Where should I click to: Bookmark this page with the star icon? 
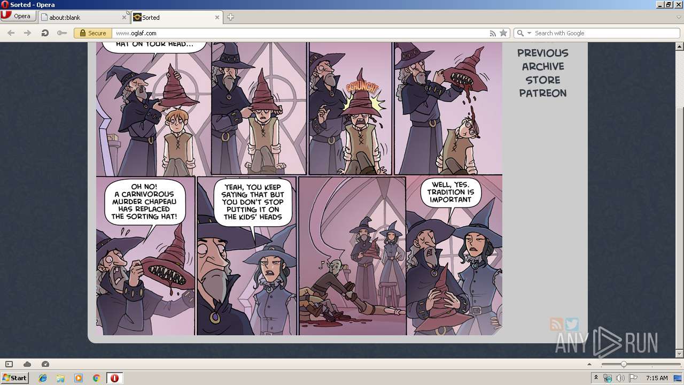coord(503,33)
